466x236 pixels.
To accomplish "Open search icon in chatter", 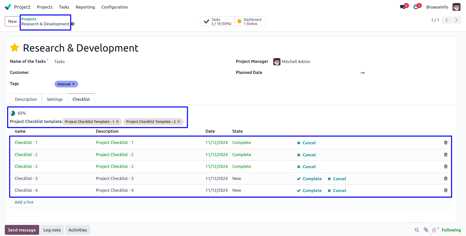I will pos(417,230).
